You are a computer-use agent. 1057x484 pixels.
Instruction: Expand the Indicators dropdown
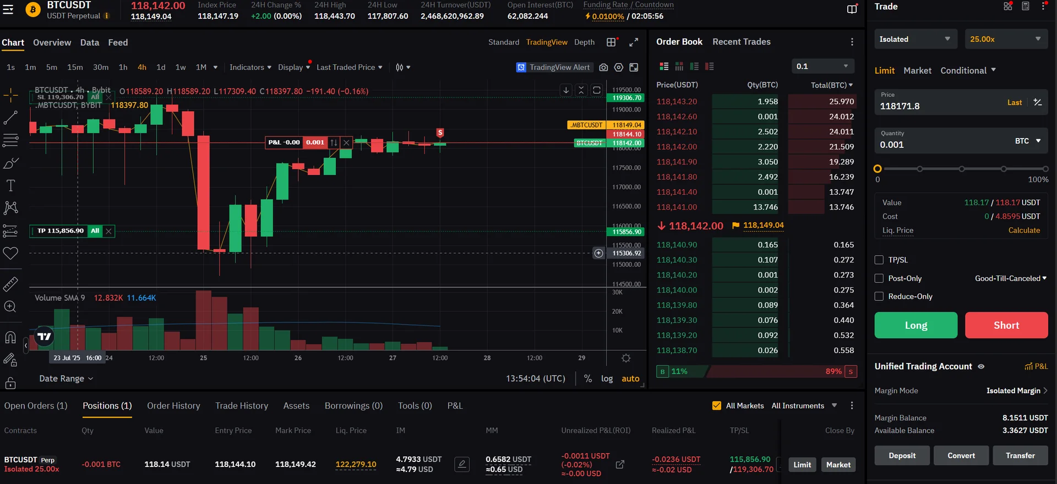250,67
